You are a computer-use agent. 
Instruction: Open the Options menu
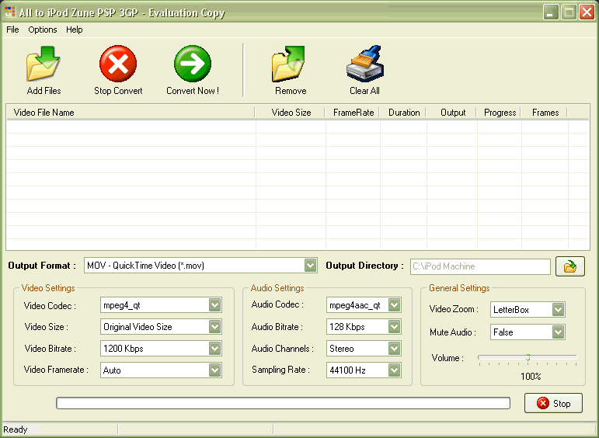tap(43, 30)
